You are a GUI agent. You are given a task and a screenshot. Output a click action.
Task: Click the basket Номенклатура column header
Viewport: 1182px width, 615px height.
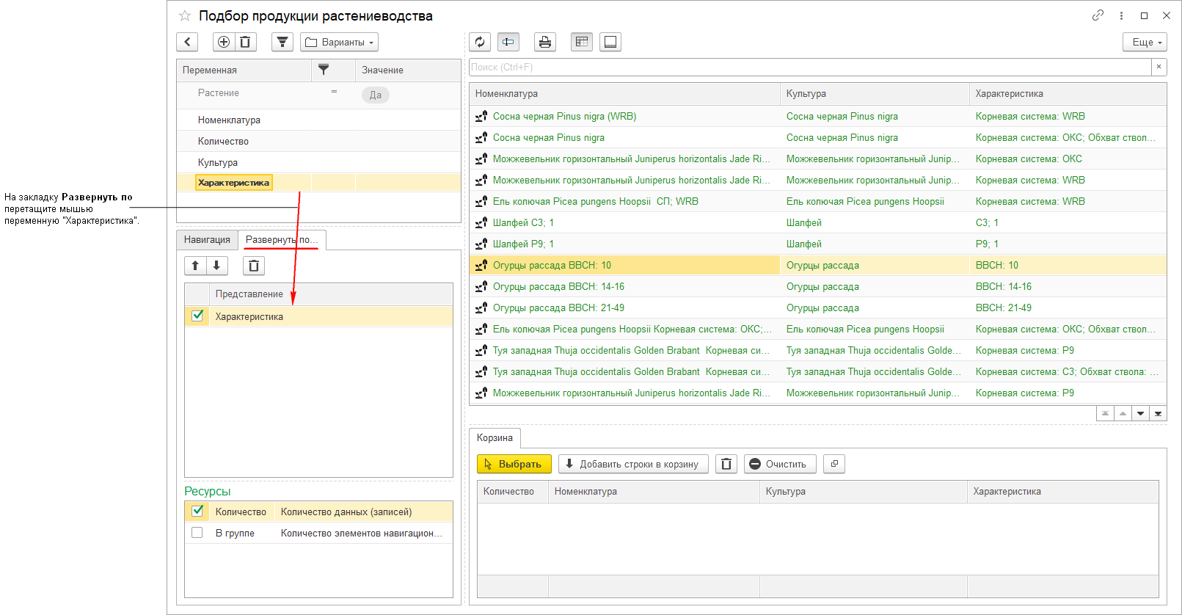click(x=654, y=492)
